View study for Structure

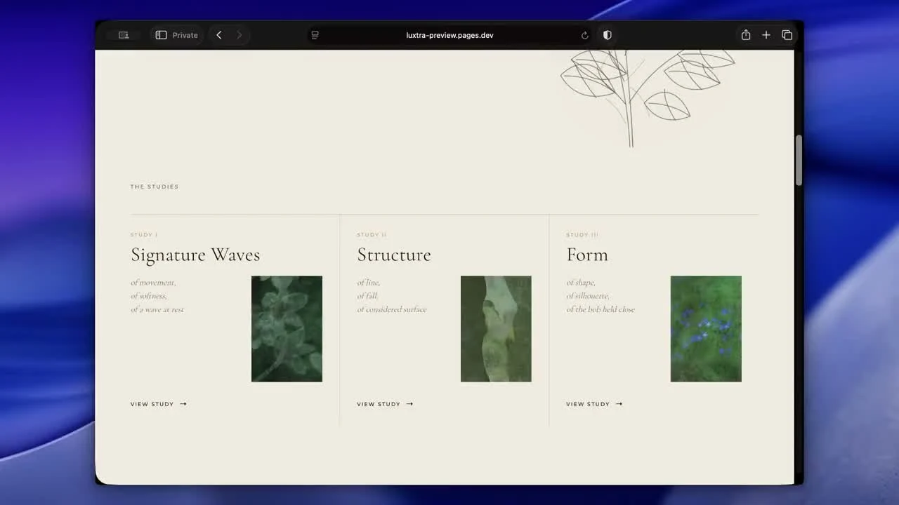coord(385,404)
